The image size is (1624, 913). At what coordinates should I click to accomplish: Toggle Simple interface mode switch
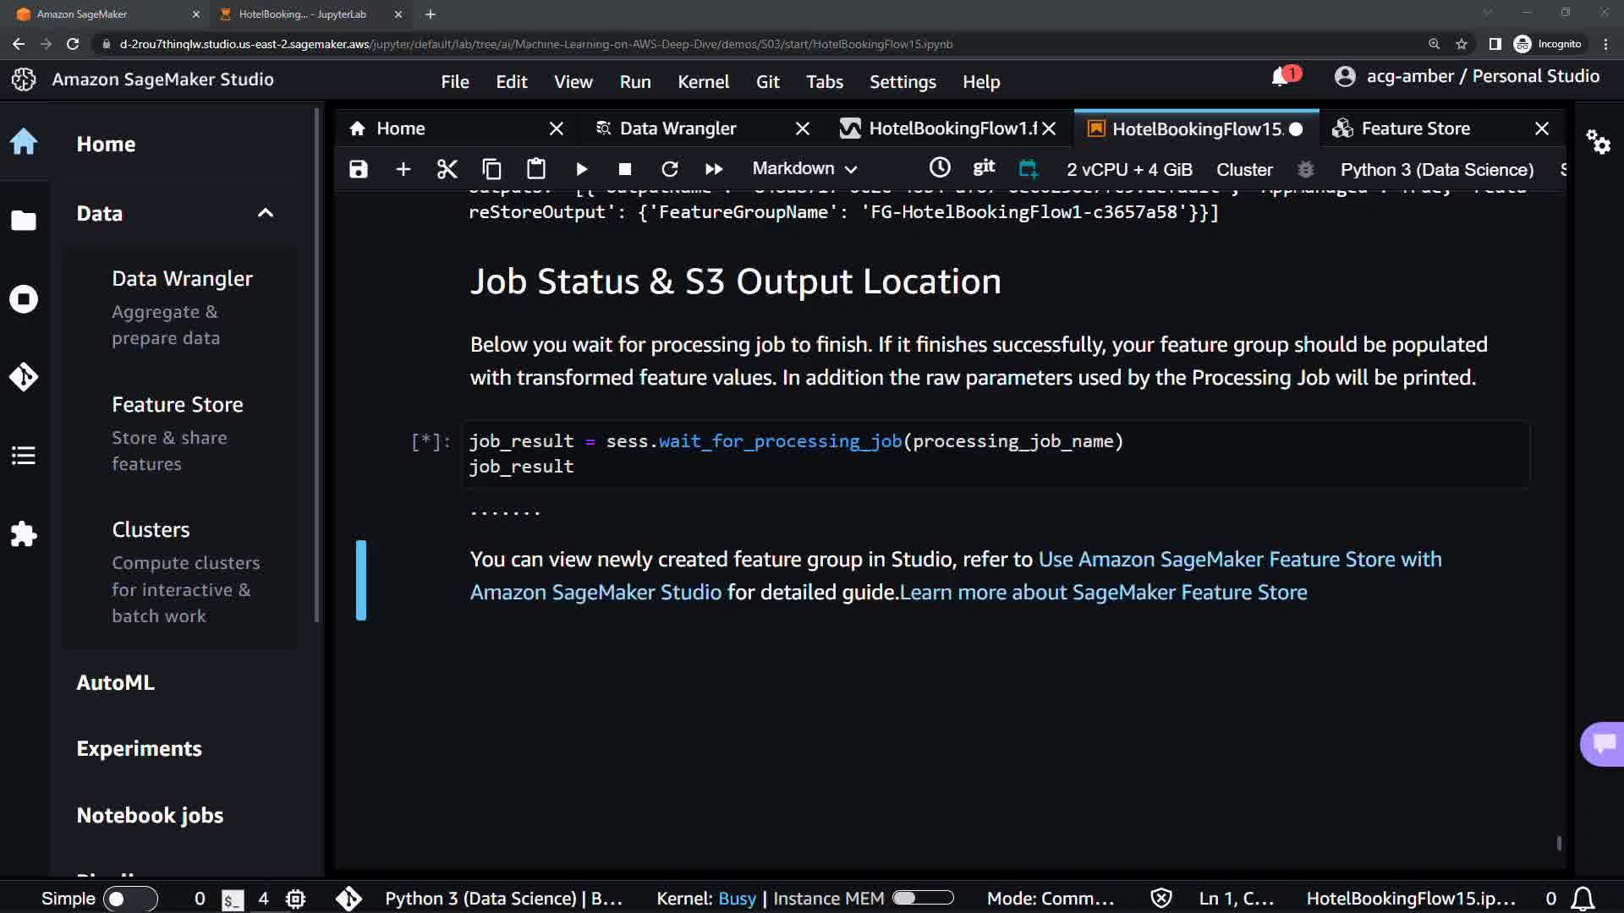point(129,899)
